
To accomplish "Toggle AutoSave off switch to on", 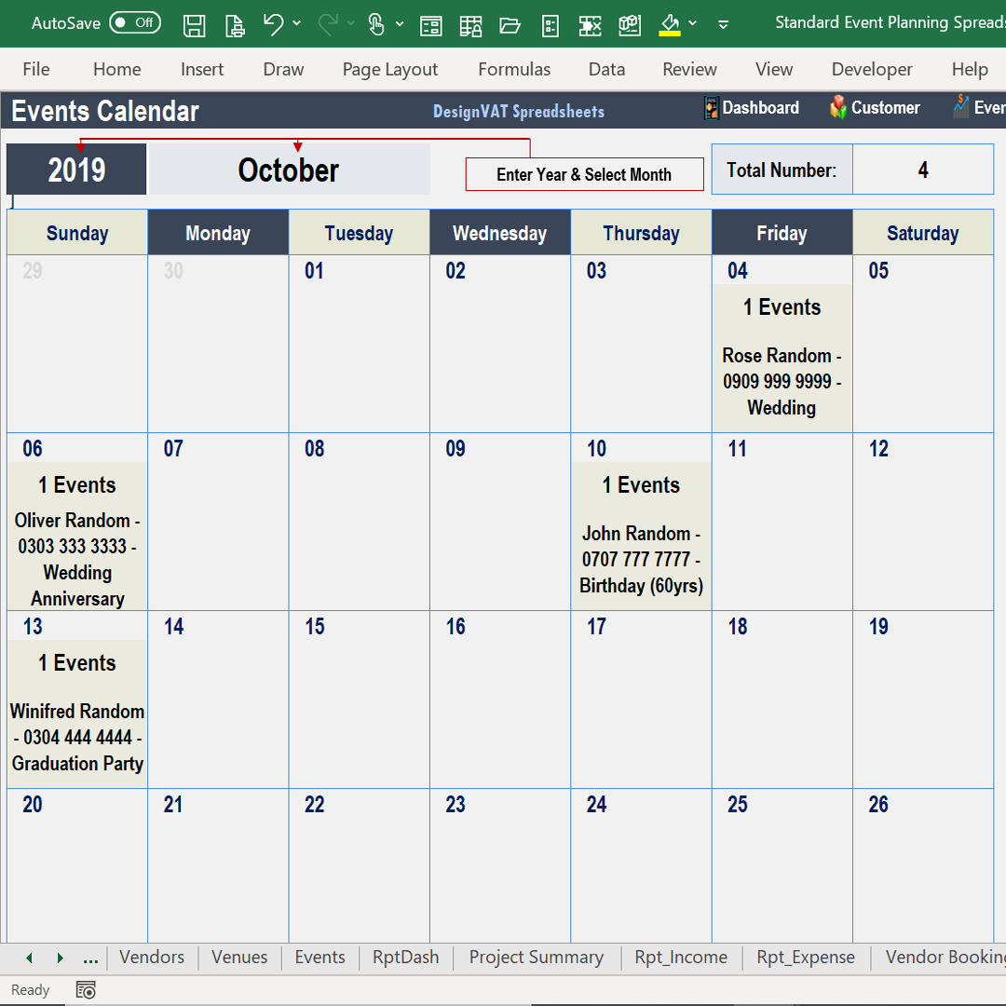I will click(135, 22).
